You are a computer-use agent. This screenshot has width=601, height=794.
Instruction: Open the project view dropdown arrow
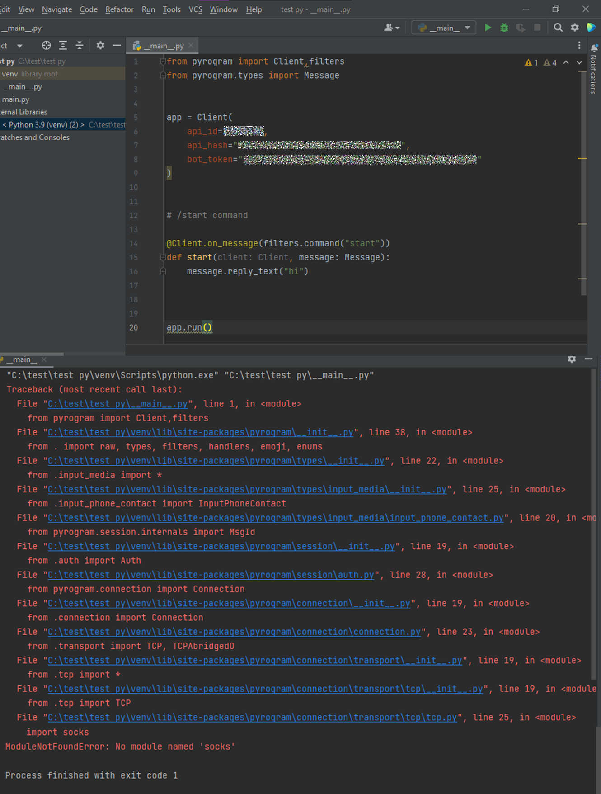click(x=19, y=46)
